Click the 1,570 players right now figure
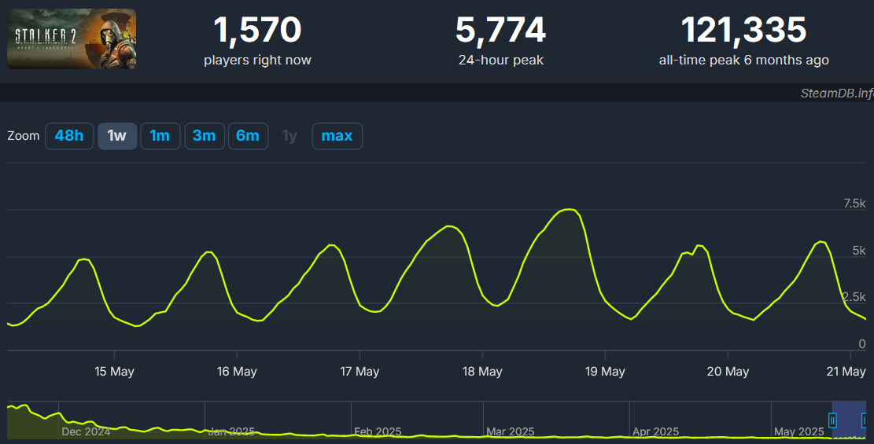874x444 pixels. [x=257, y=30]
